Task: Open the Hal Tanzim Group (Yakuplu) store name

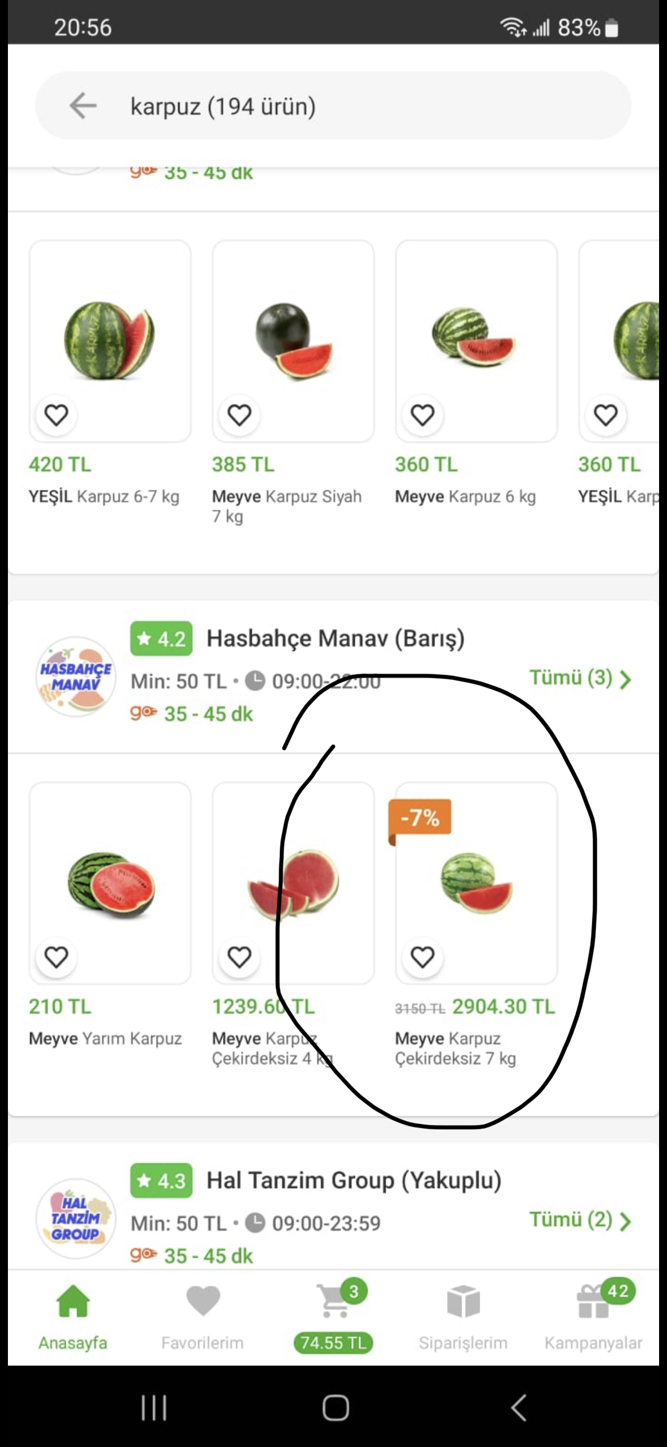Action: (354, 1181)
